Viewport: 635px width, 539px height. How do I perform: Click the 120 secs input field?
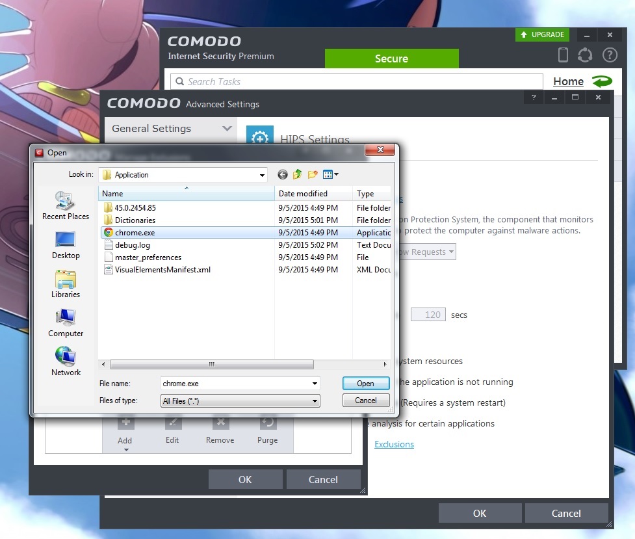pos(428,315)
